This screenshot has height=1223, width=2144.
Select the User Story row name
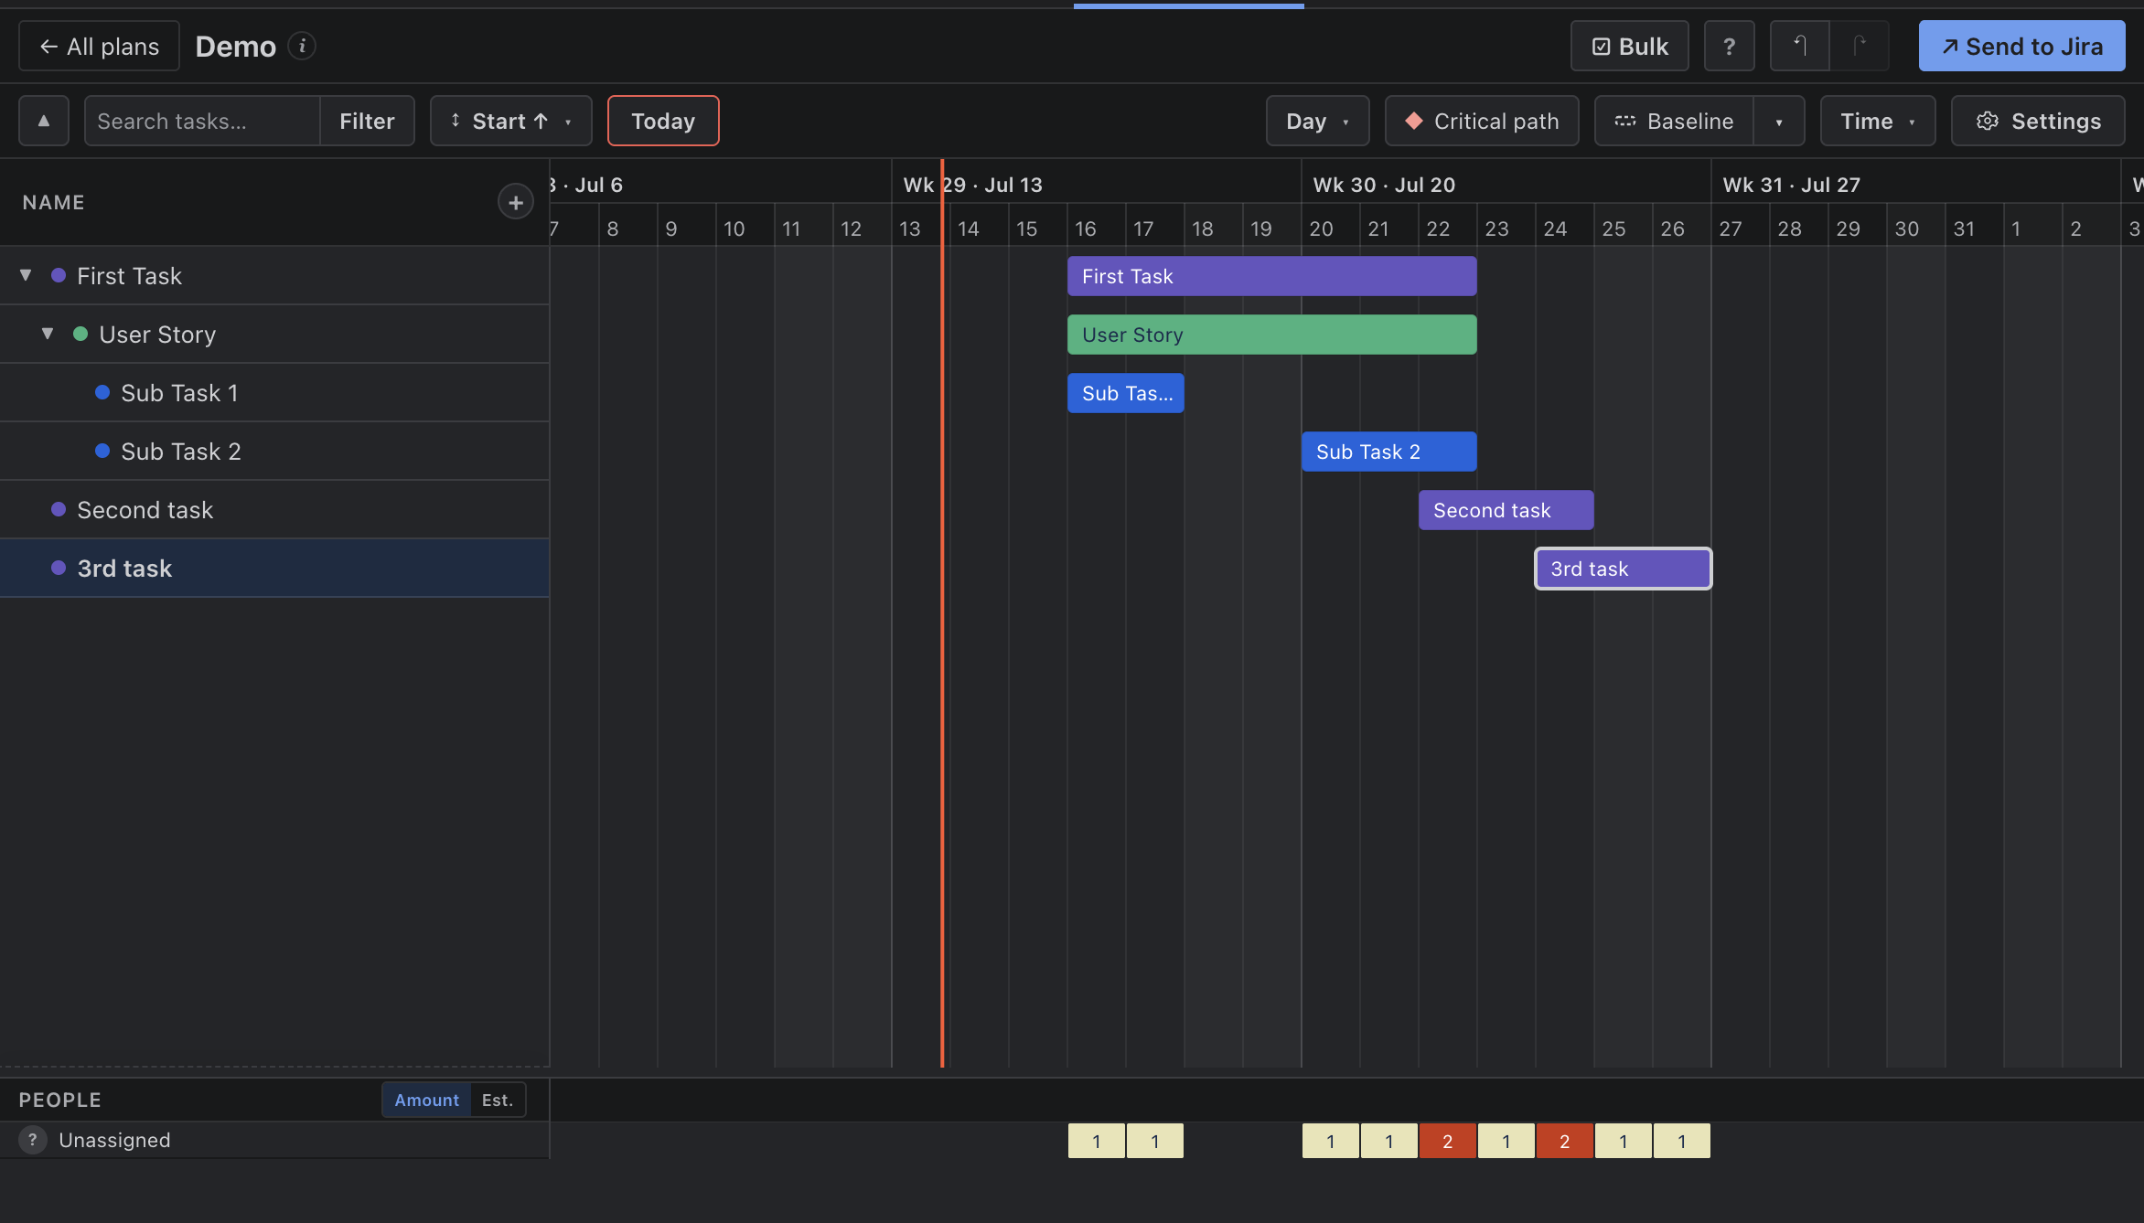point(157,334)
